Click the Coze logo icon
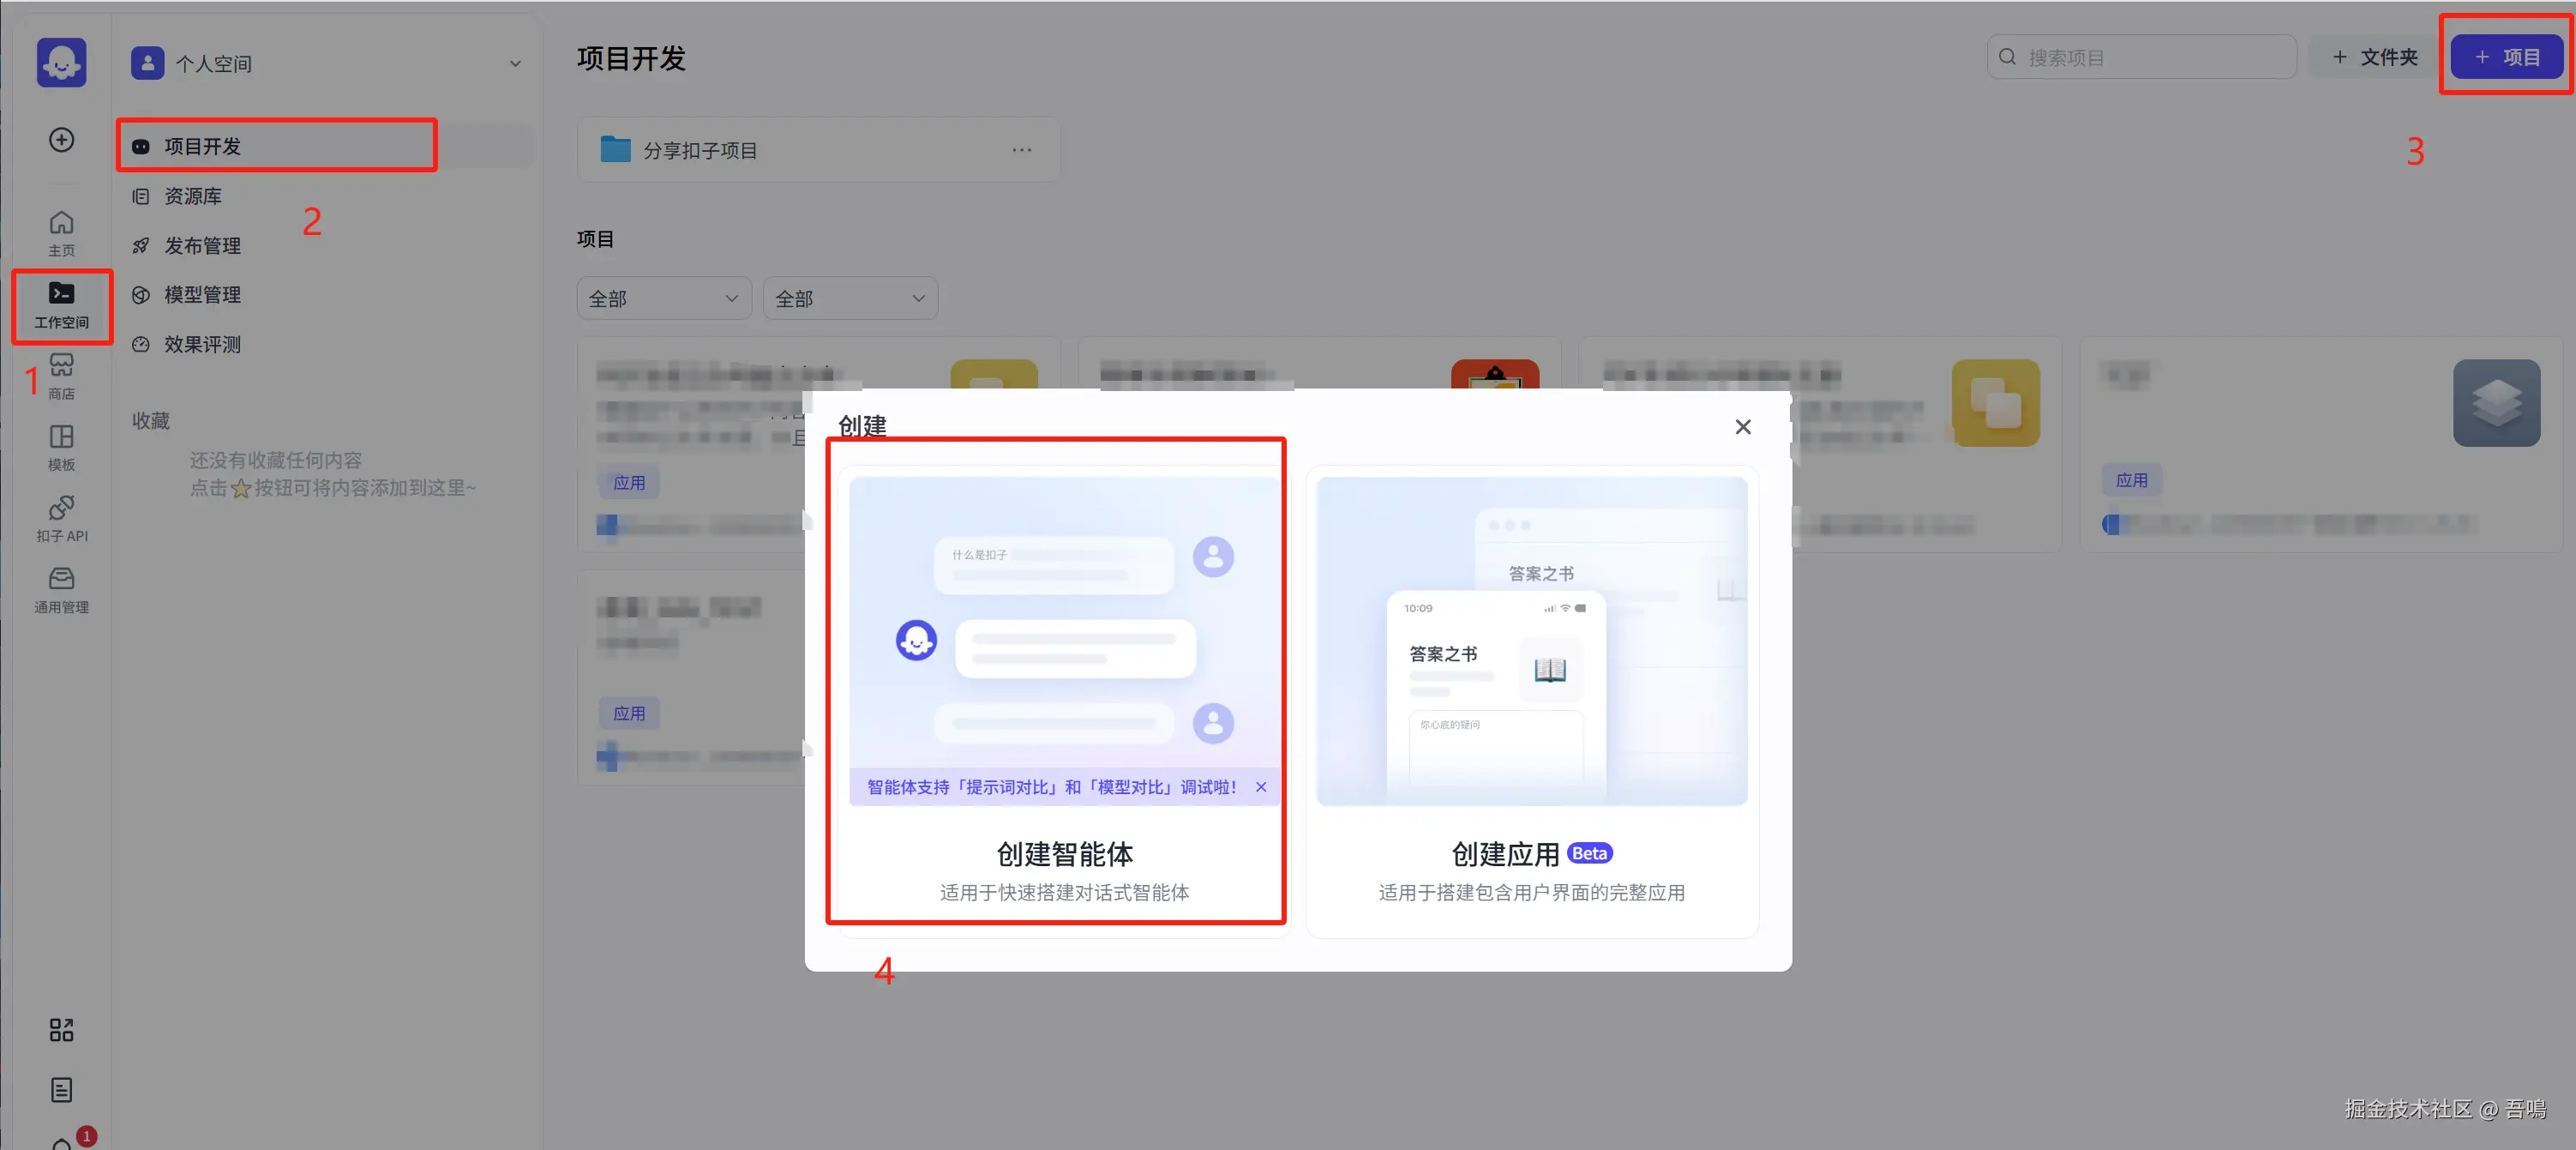This screenshot has width=2576, height=1150. [x=61, y=62]
